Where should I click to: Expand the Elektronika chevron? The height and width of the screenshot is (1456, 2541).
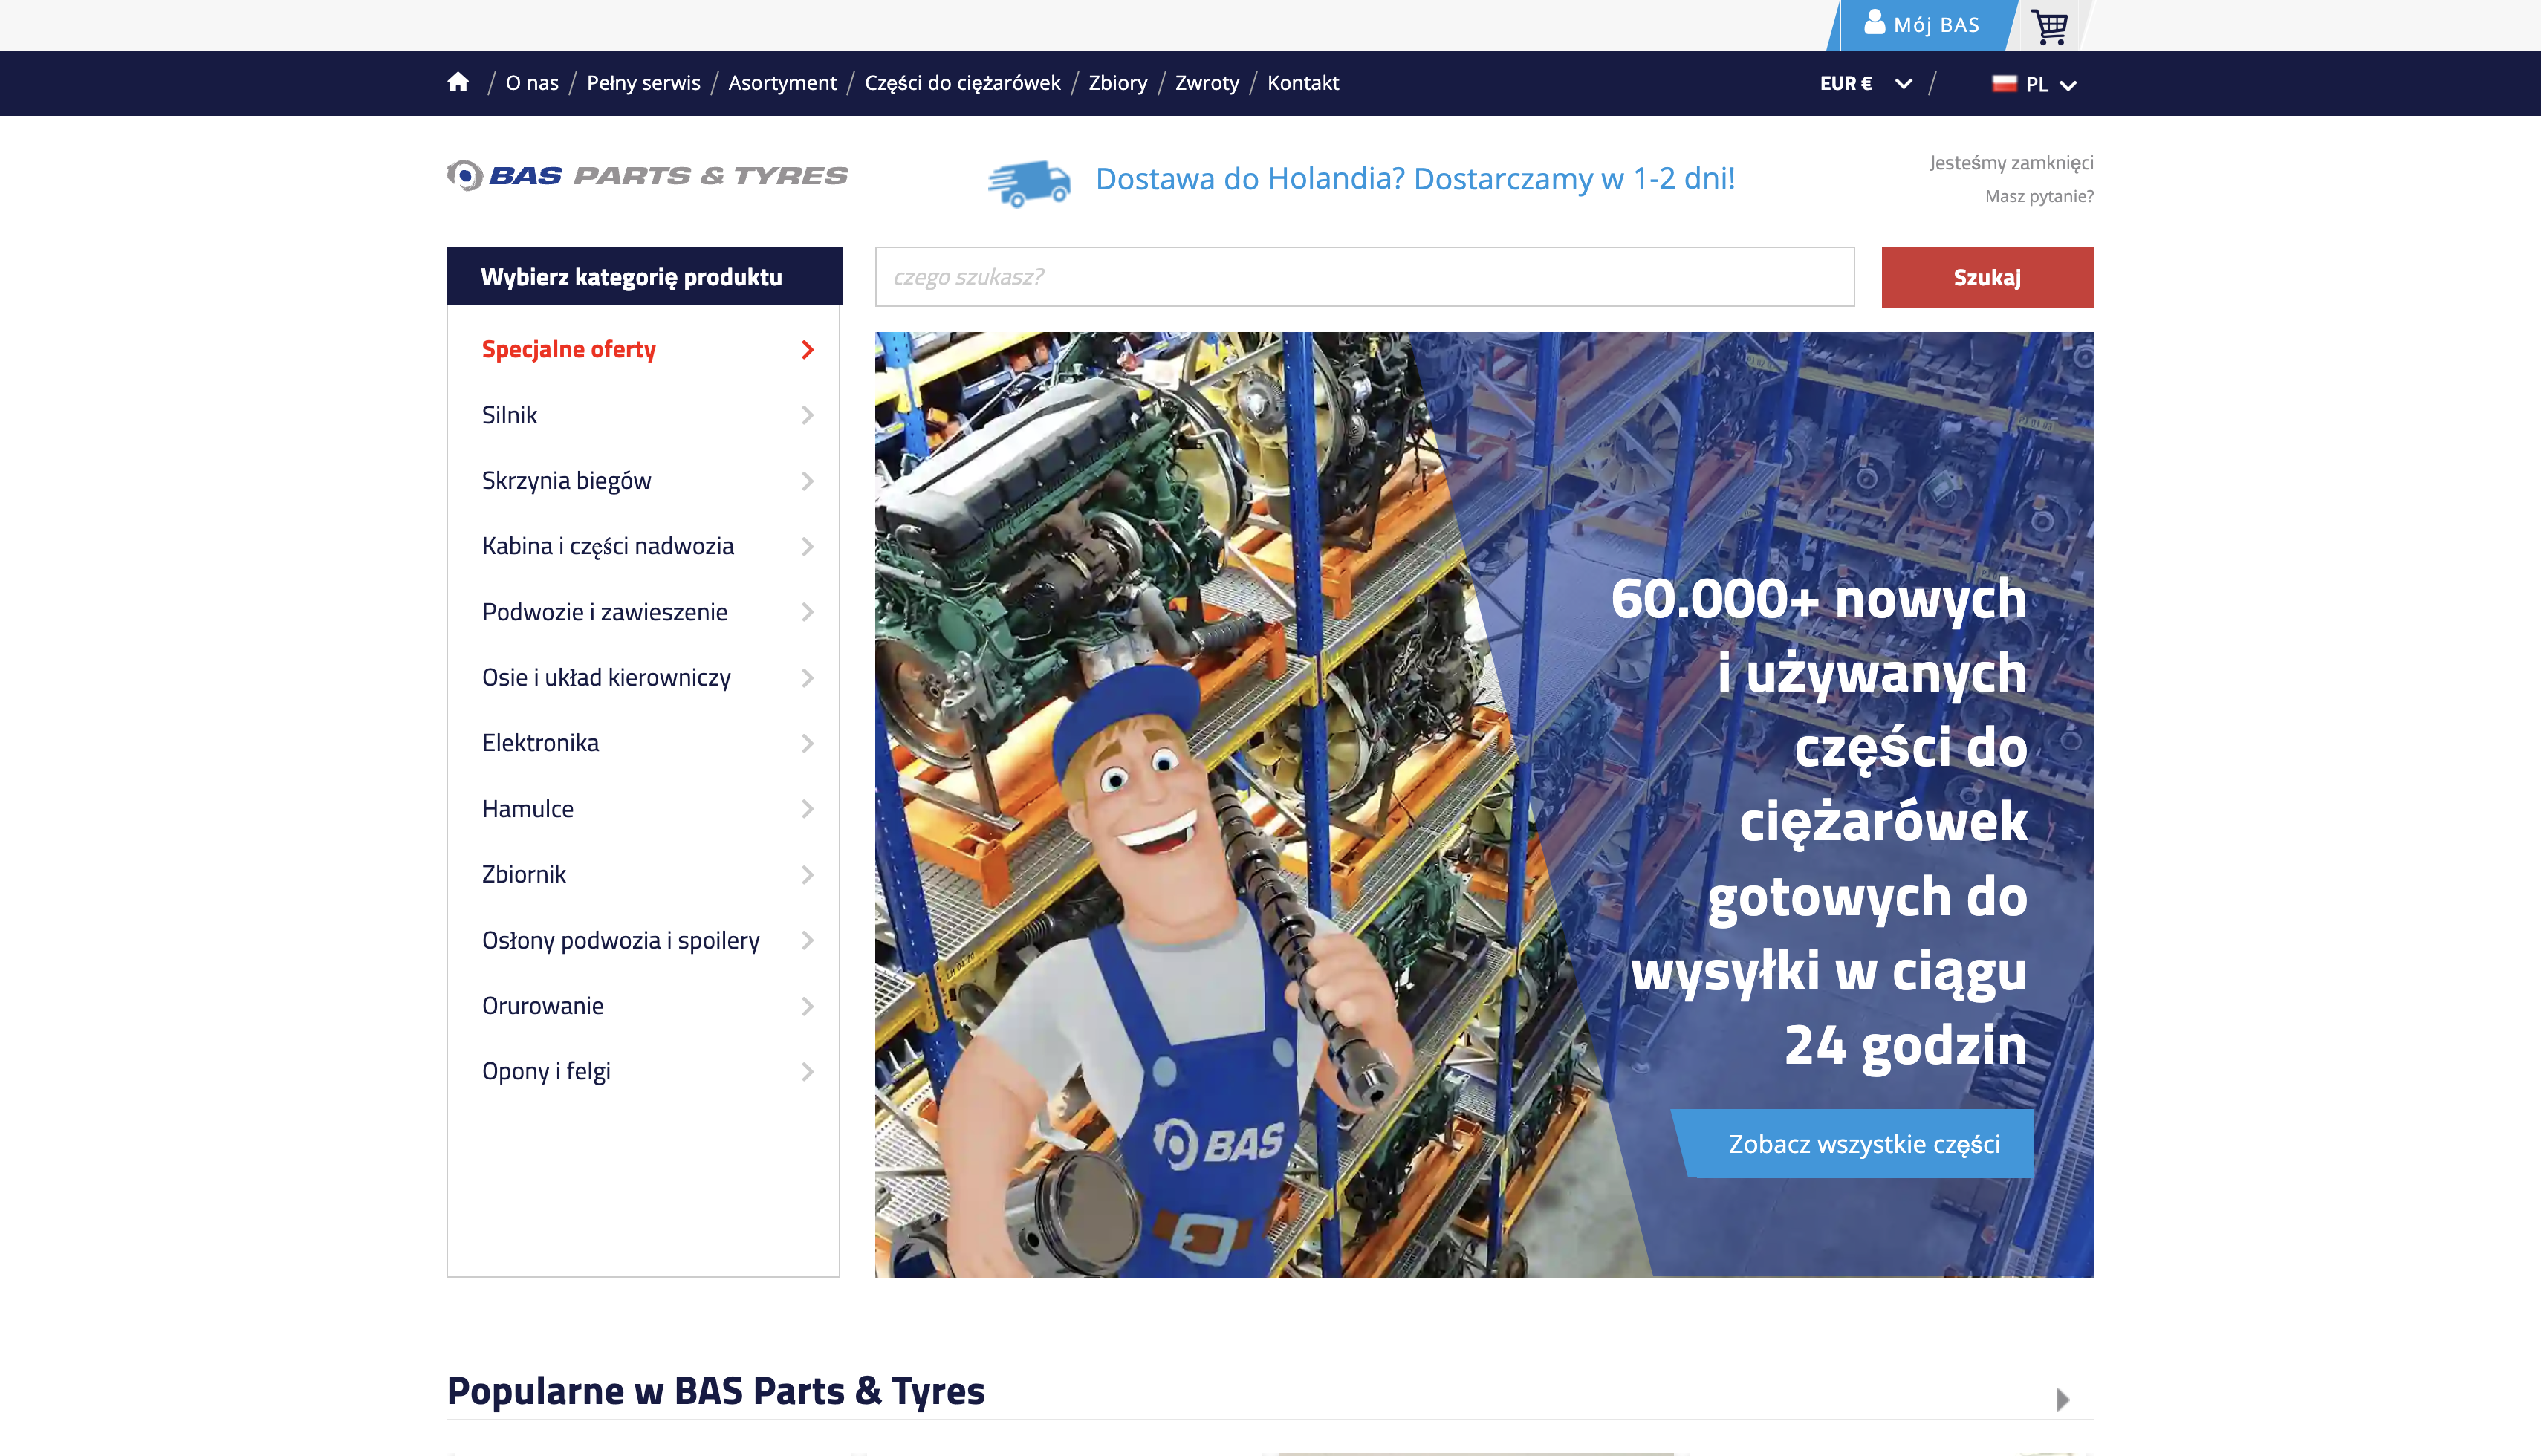tap(808, 743)
